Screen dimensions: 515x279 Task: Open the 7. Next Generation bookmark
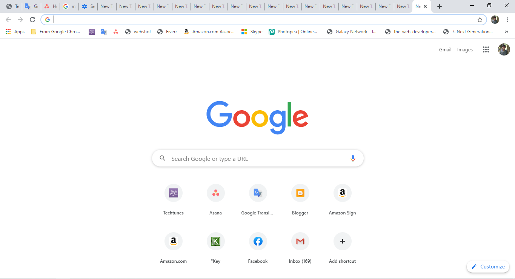[468, 32]
